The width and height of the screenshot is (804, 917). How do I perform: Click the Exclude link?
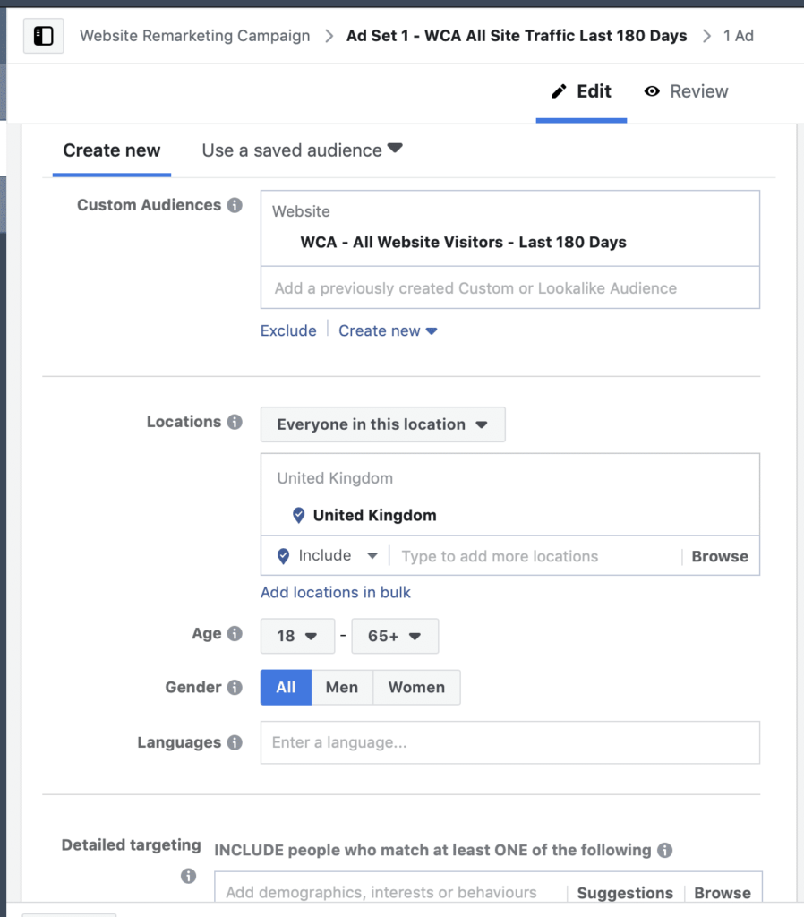[x=288, y=330]
